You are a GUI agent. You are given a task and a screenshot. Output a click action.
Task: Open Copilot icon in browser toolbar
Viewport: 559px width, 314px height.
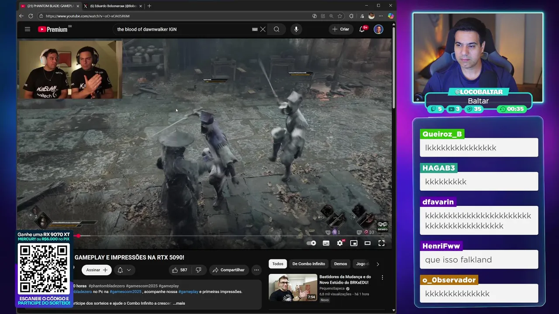pos(390,16)
